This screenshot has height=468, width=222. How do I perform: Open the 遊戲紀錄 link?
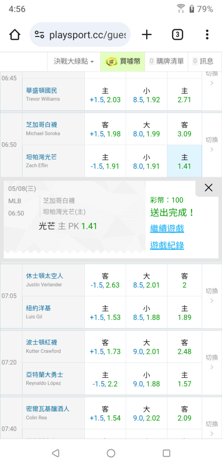pyautogui.click(x=167, y=246)
